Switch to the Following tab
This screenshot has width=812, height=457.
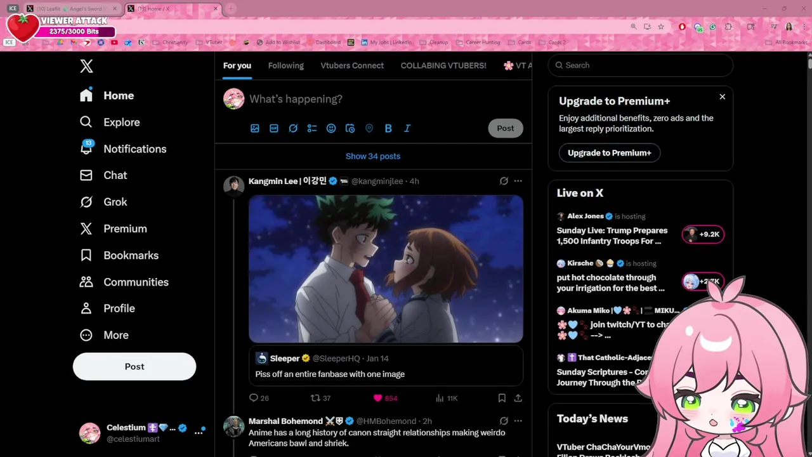coord(286,65)
